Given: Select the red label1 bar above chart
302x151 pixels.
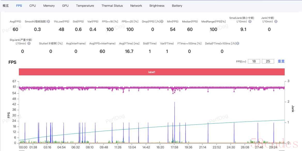Looking at the screenshot, I should (x=152, y=72).
